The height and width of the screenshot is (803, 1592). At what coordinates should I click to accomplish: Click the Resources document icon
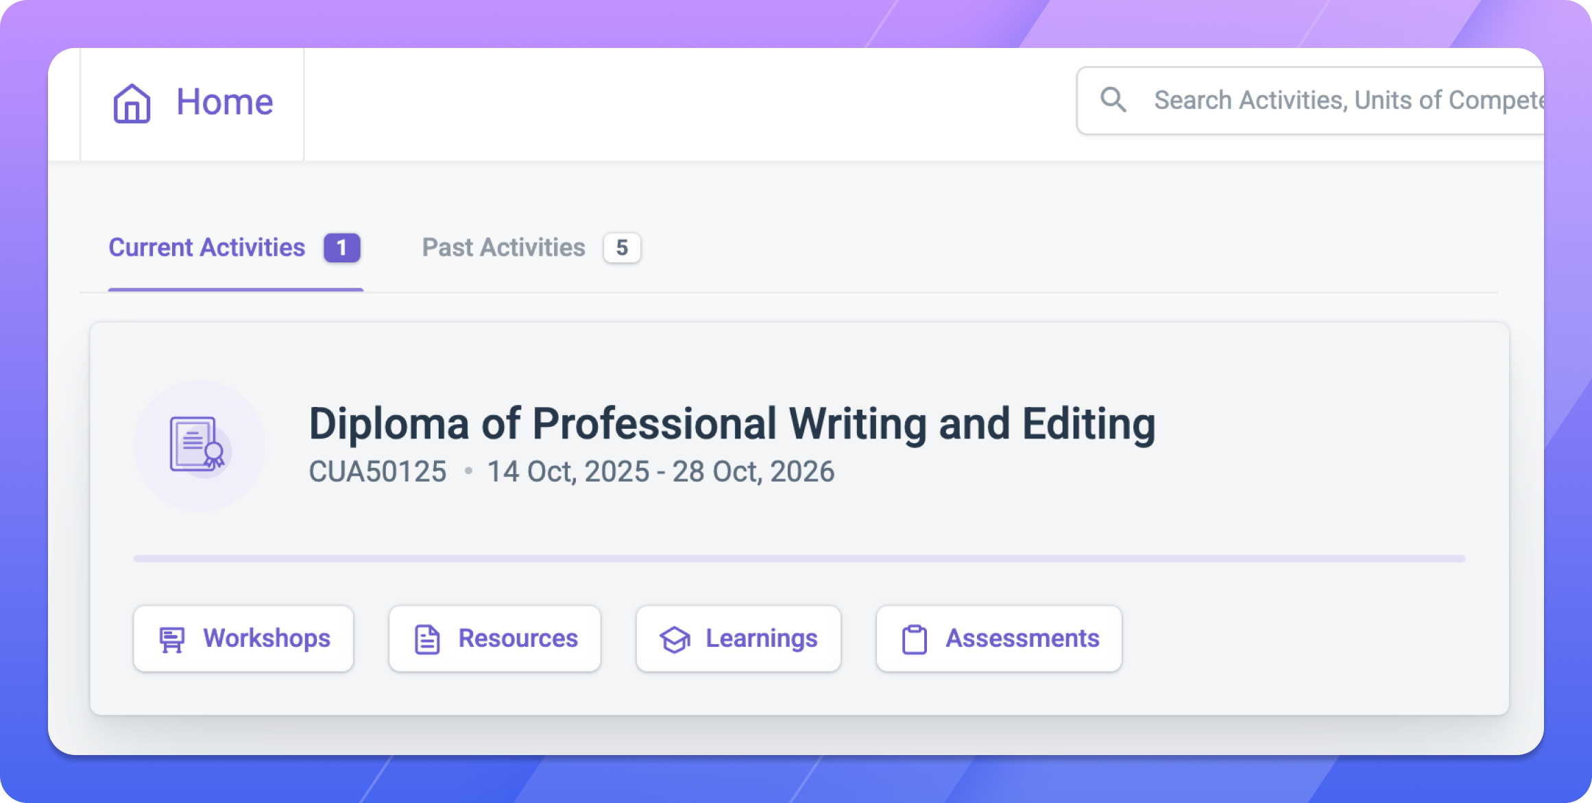pyautogui.click(x=427, y=639)
